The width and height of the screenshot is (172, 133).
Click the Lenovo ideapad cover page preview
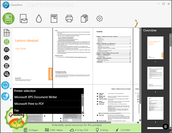click(x=33, y=56)
